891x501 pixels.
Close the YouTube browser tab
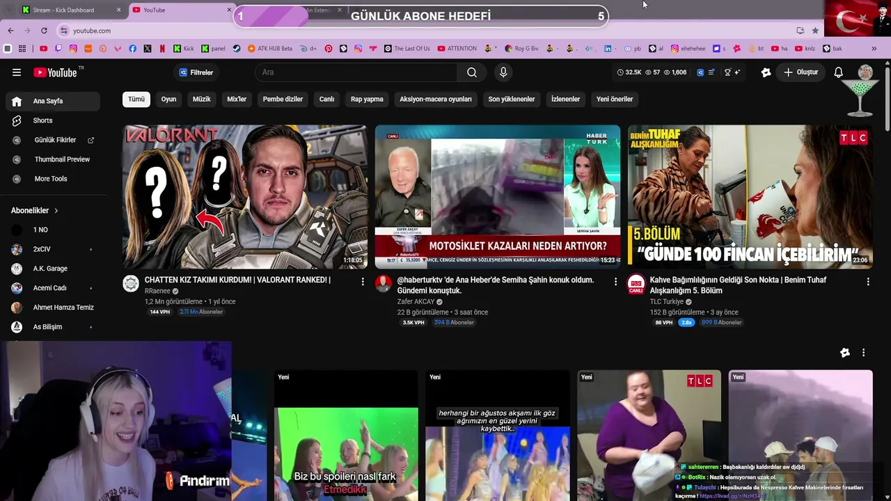229,10
